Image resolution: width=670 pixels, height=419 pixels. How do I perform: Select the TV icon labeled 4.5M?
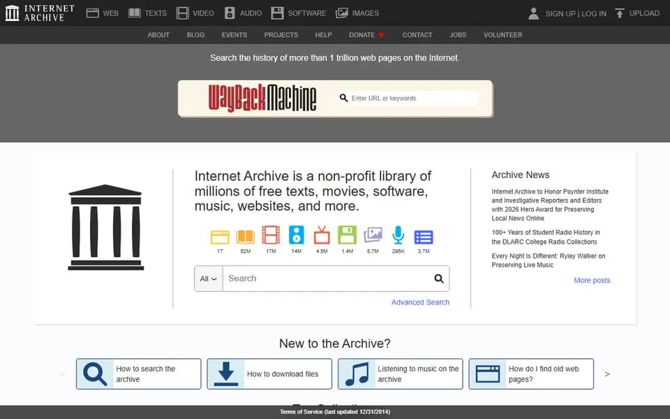click(x=322, y=235)
